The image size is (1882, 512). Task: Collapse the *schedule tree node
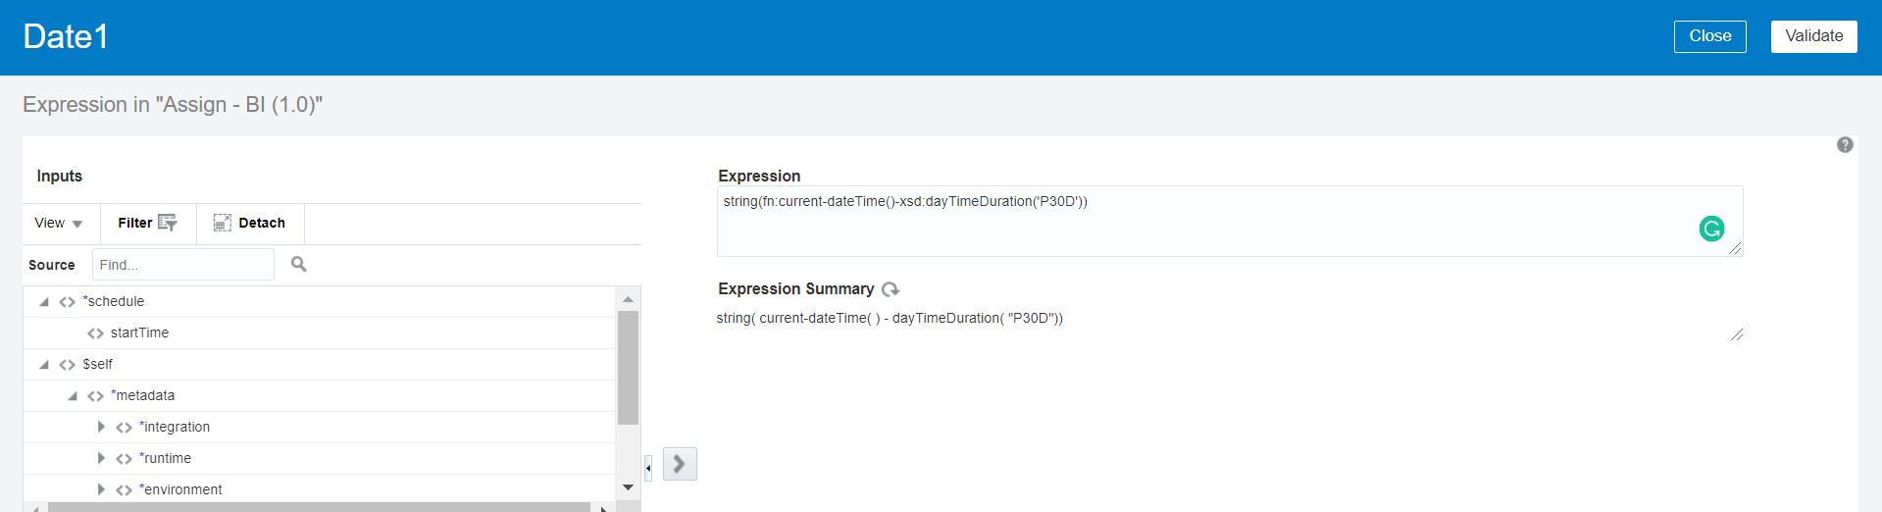pyautogui.click(x=44, y=302)
